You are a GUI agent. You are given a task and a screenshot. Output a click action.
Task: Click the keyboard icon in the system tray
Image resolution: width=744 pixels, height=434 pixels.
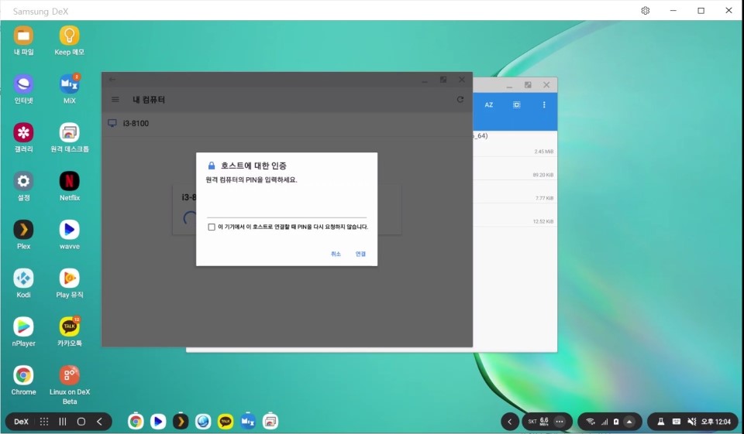tap(676, 422)
